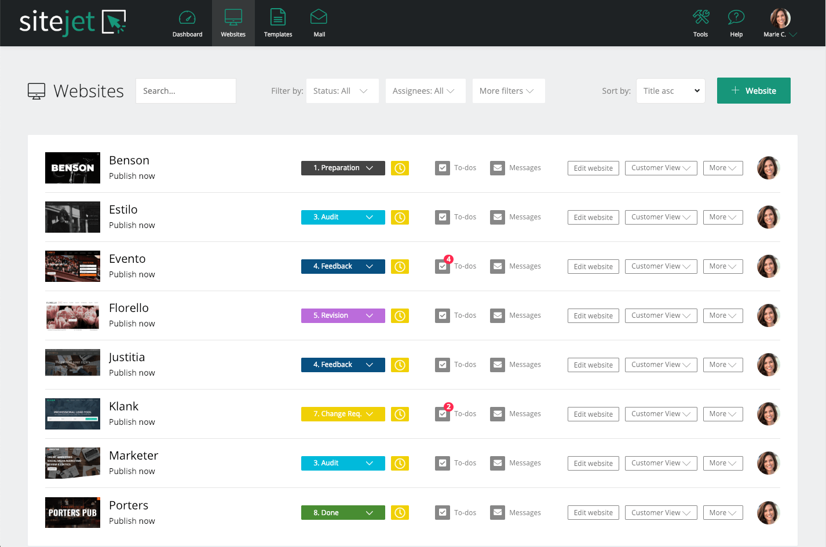Click the yellow clock icon for Benson
The image size is (826, 547).
coord(400,168)
